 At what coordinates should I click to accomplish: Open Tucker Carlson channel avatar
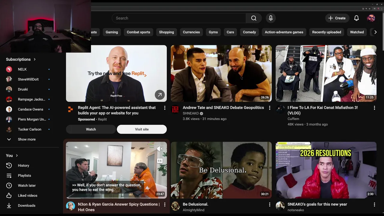[9, 129]
